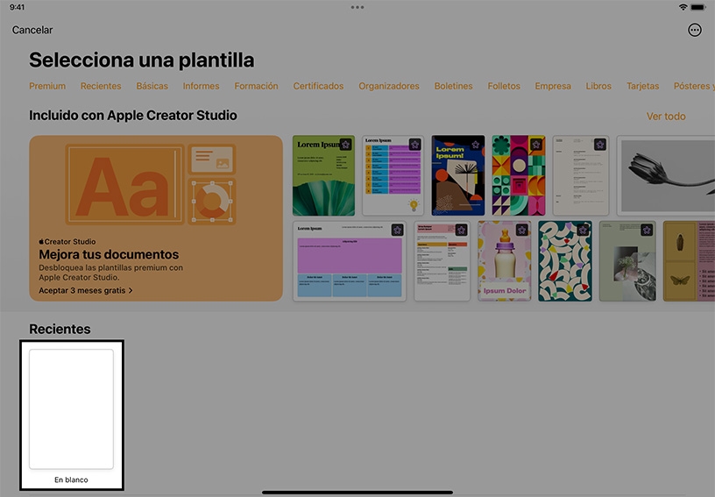Viewport: 715px width, 497px height.
Task: Tap premium badge on green leaf template
Action: point(345,145)
